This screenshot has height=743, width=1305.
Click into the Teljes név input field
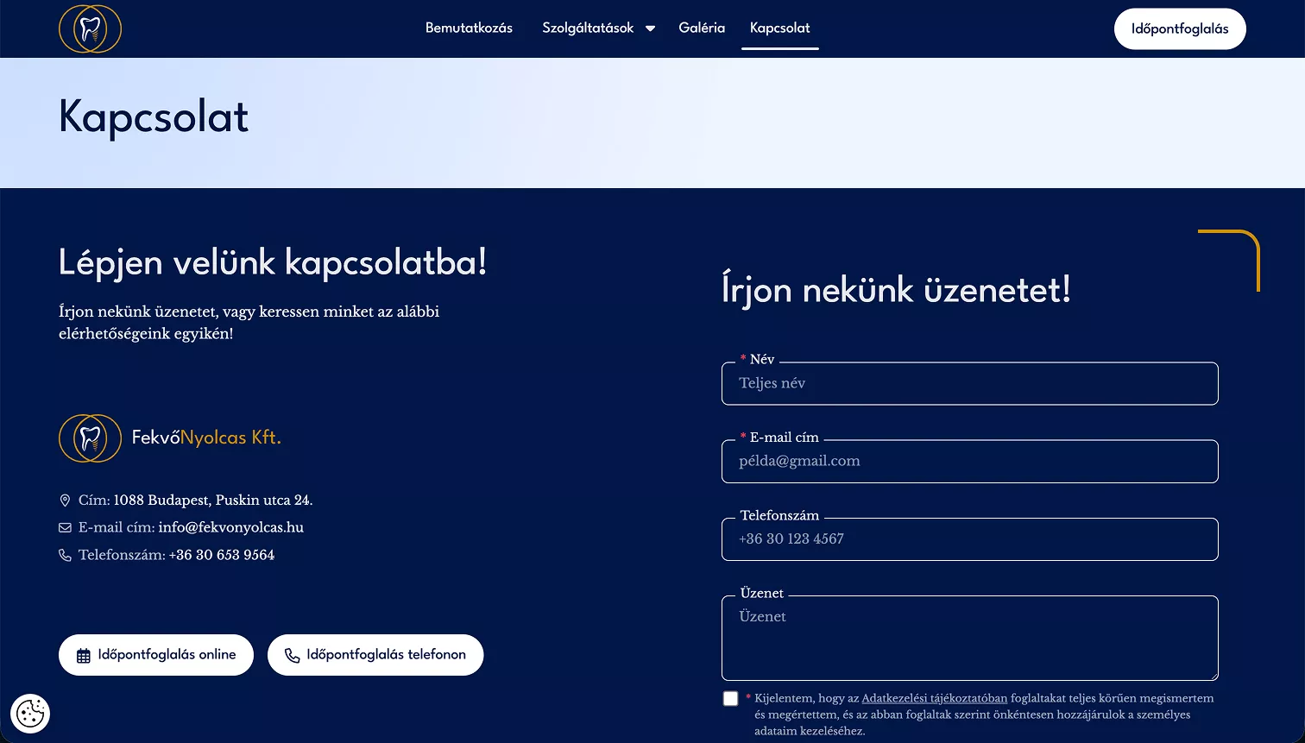coord(969,383)
